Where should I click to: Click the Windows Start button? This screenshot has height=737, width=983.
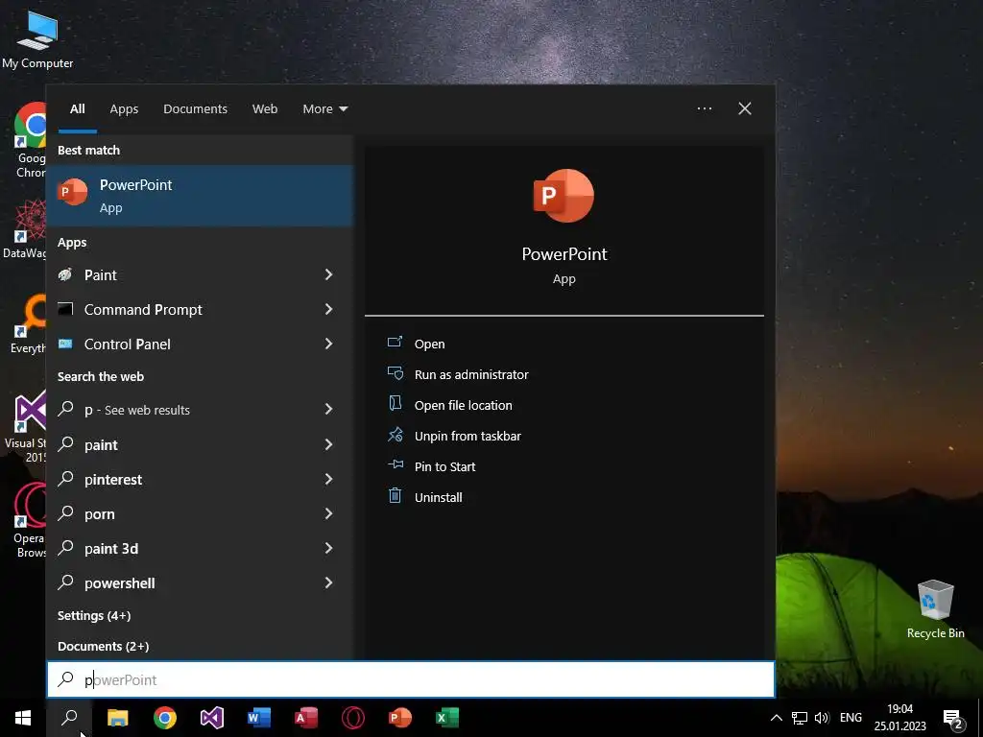[x=23, y=718]
